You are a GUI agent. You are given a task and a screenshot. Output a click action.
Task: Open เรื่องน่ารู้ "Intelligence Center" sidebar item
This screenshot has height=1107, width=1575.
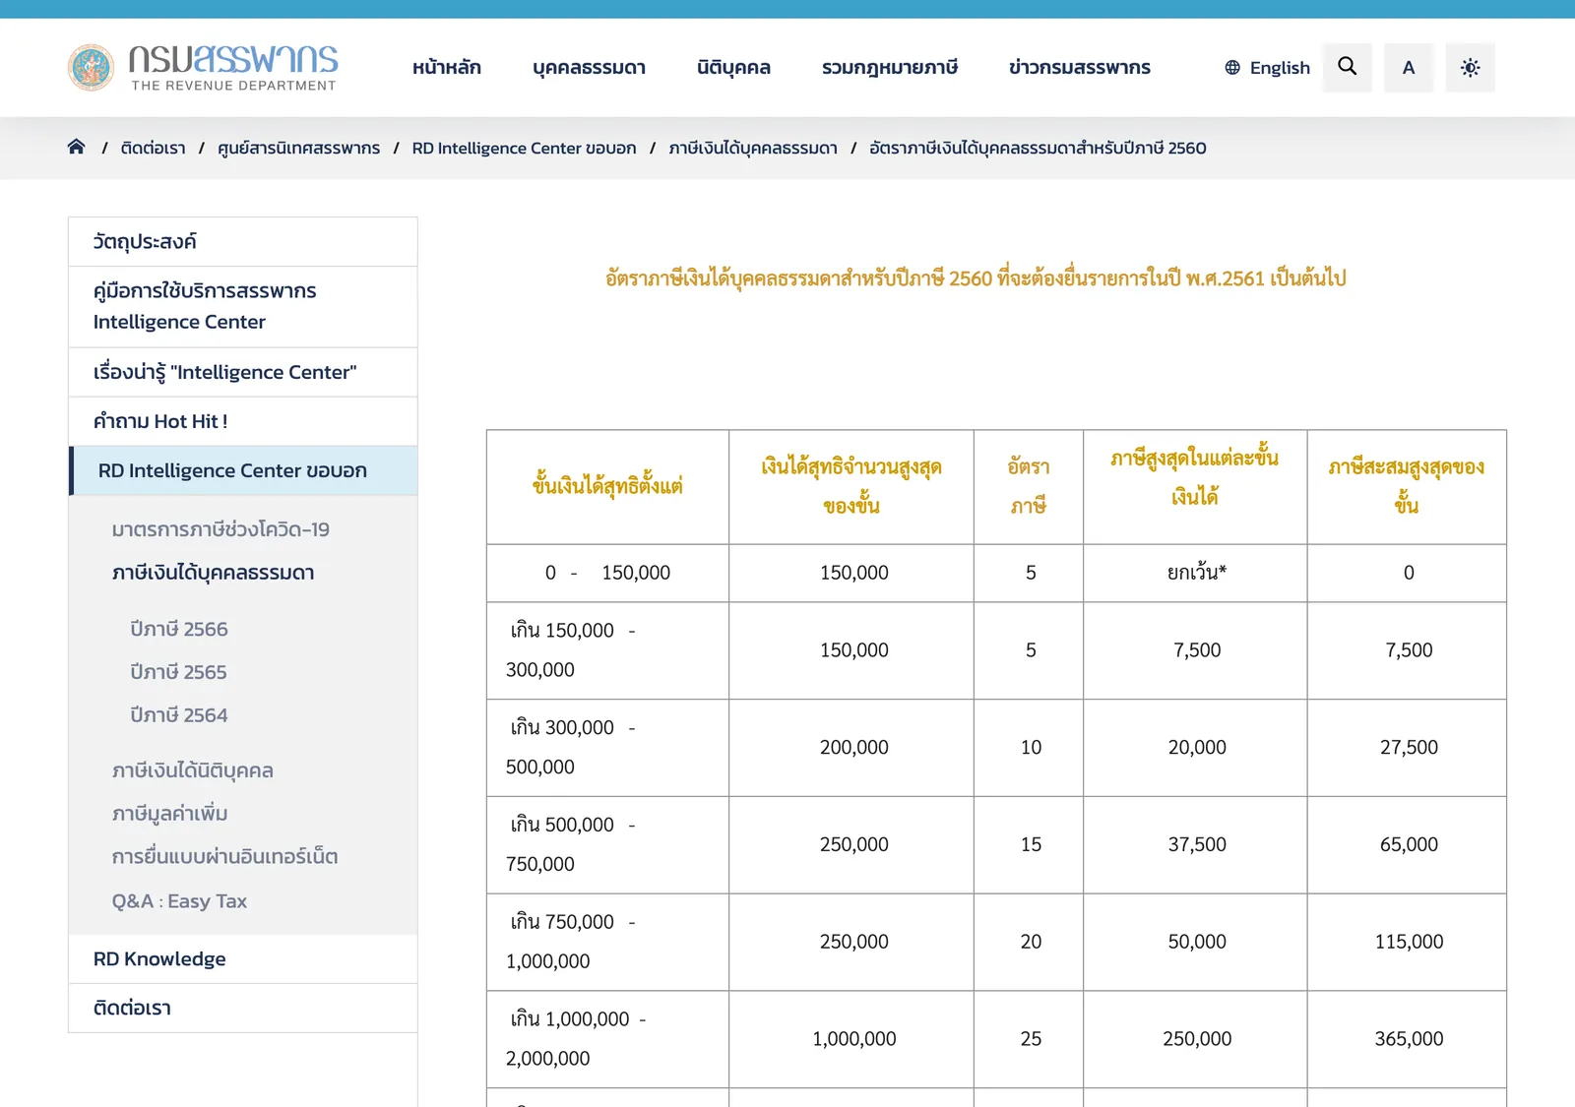[243, 372]
